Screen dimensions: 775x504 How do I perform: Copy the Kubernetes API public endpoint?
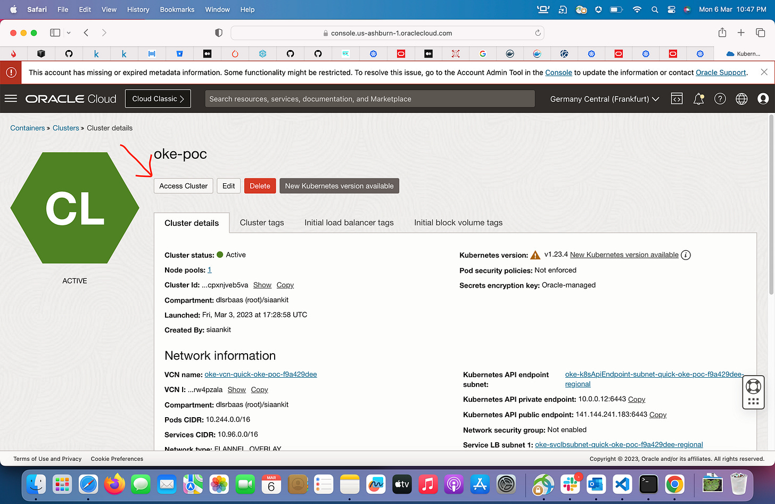[658, 414]
